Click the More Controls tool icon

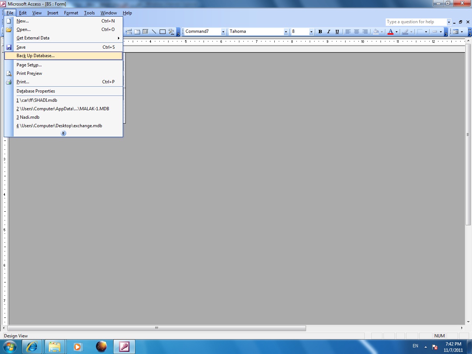click(x=171, y=32)
